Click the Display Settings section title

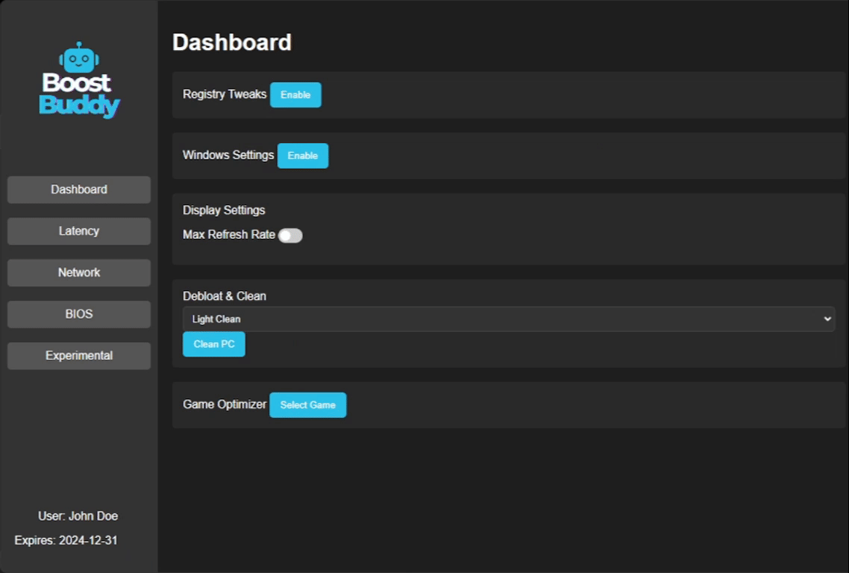coord(224,210)
